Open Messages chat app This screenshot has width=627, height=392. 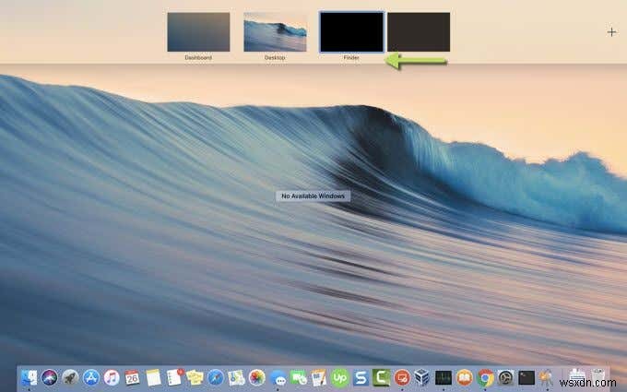[278, 377]
